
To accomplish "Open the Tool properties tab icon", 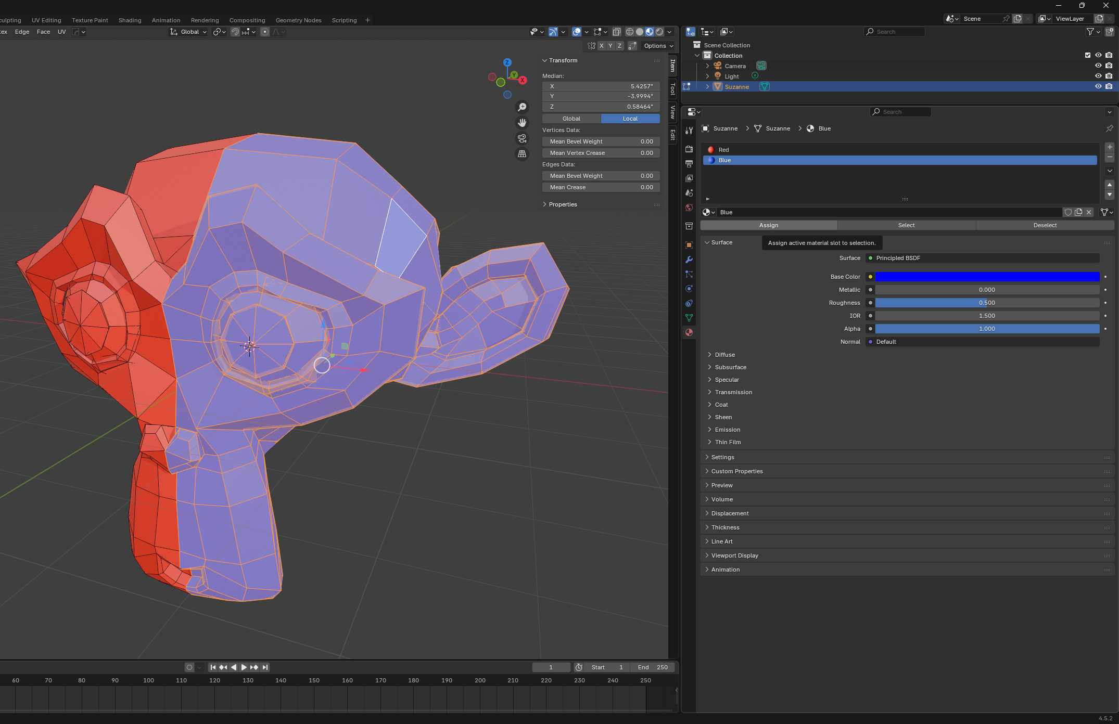I will tap(689, 130).
